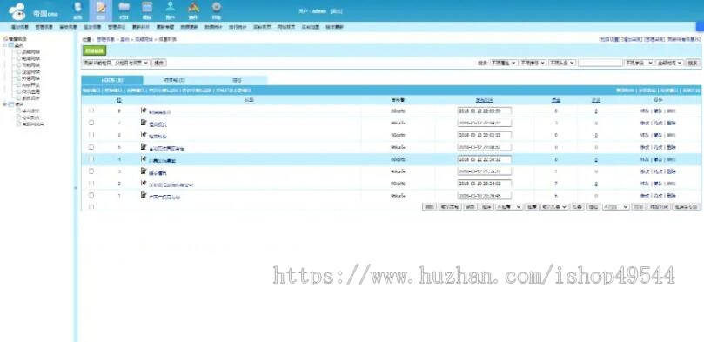Click document icon in row ID 2
This screenshot has height=342, width=704.
[x=144, y=183]
